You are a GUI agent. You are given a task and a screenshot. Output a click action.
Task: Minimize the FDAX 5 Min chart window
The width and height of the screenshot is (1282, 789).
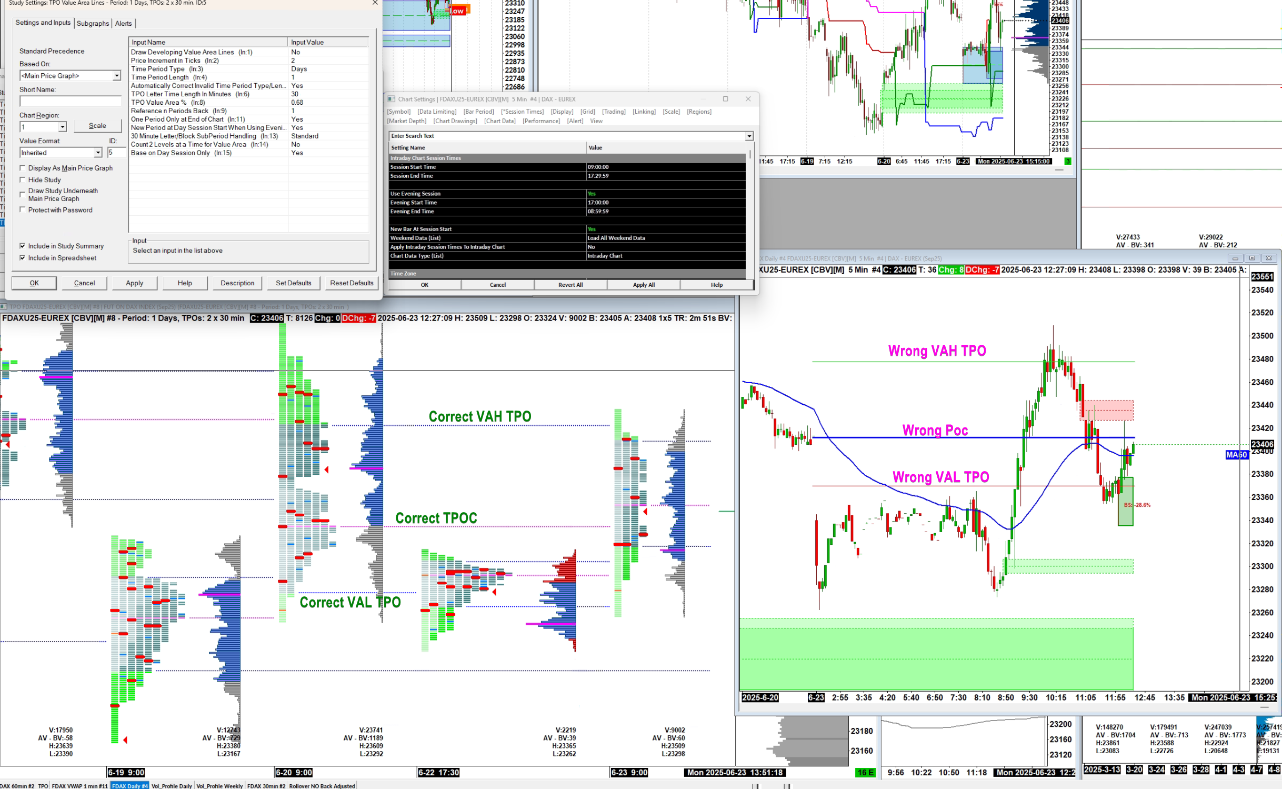click(1235, 258)
